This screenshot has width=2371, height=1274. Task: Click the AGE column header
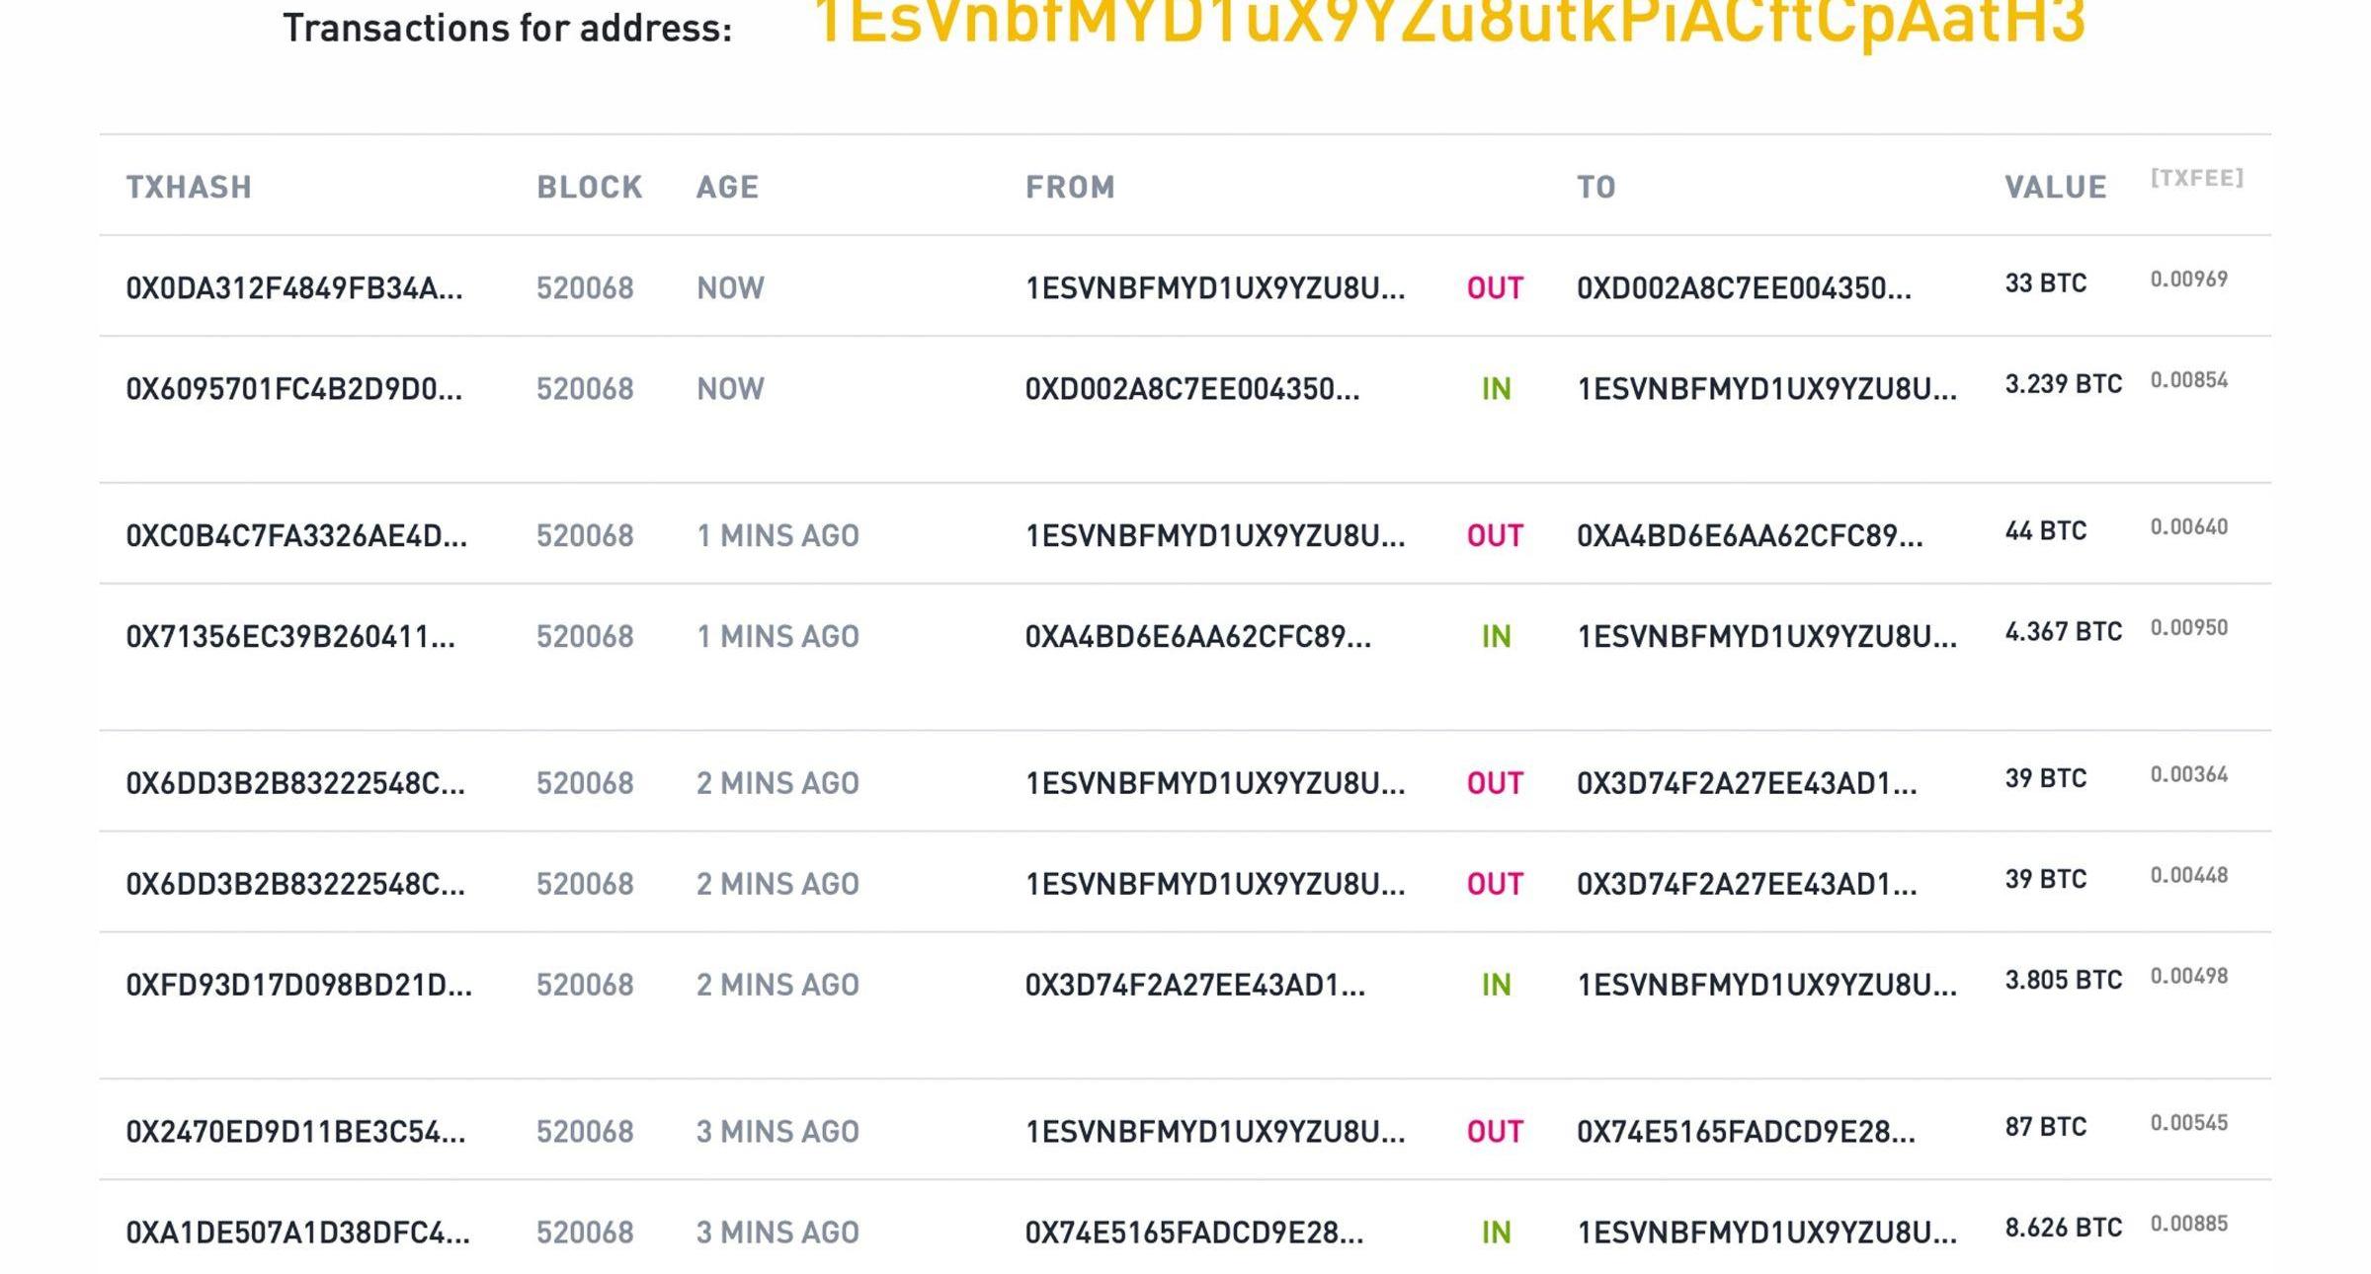pyautogui.click(x=727, y=188)
